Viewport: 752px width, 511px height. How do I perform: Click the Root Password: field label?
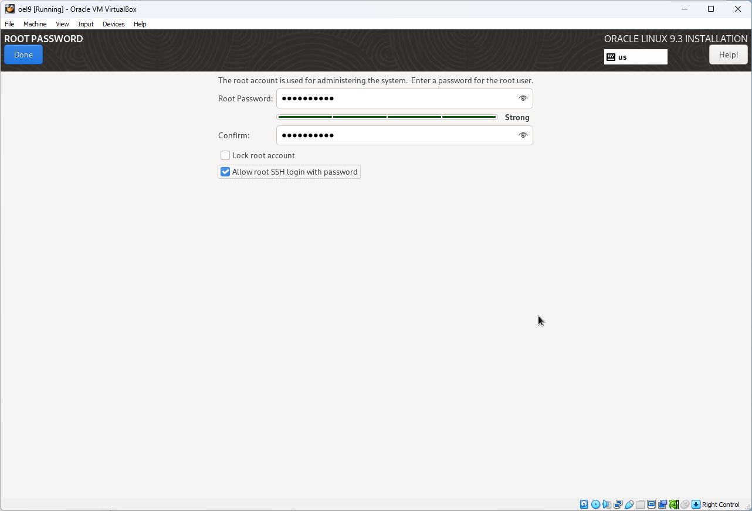(x=245, y=98)
